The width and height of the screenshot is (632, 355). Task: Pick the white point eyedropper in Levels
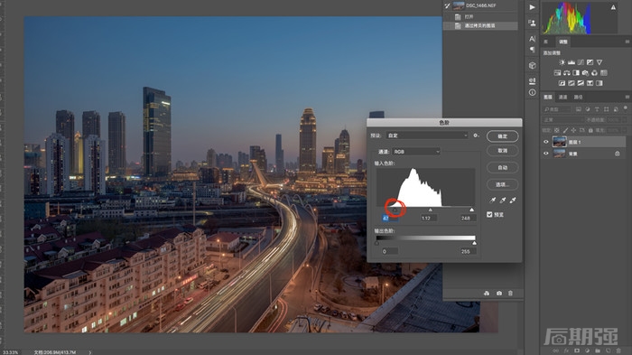click(513, 201)
